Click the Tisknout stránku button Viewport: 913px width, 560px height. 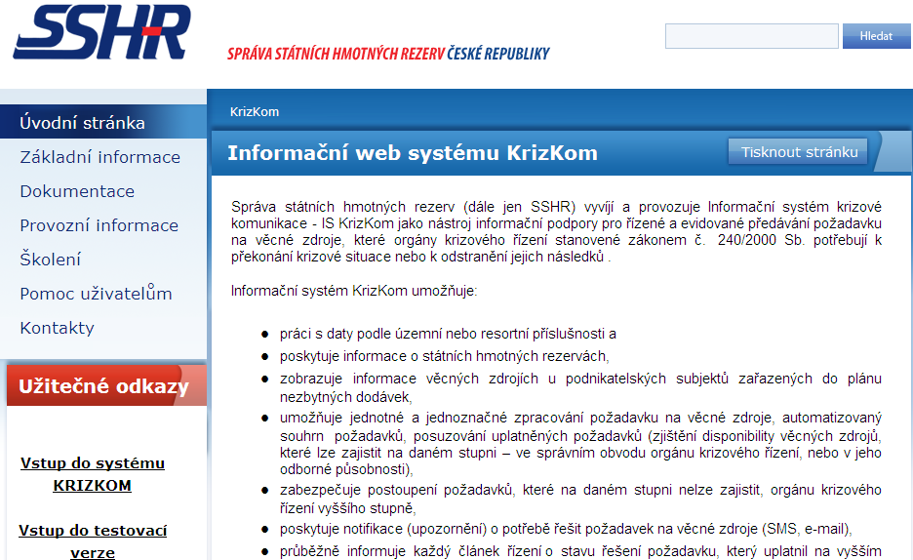pyautogui.click(x=799, y=152)
